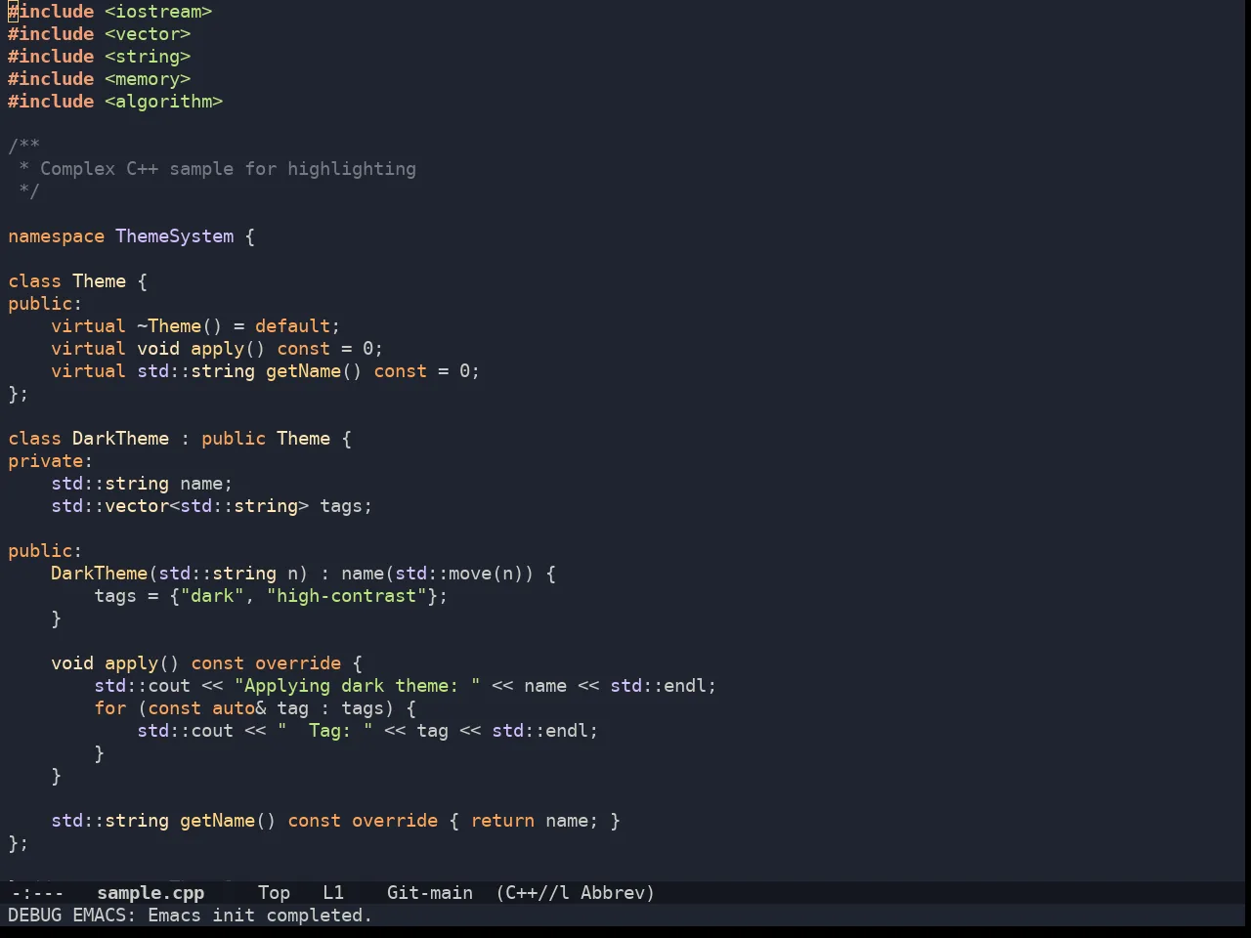Viewport: 1251px width, 938px height.
Task: Place cursor on '#include <iostream>' line
Action: pyautogui.click(x=110, y=12)
